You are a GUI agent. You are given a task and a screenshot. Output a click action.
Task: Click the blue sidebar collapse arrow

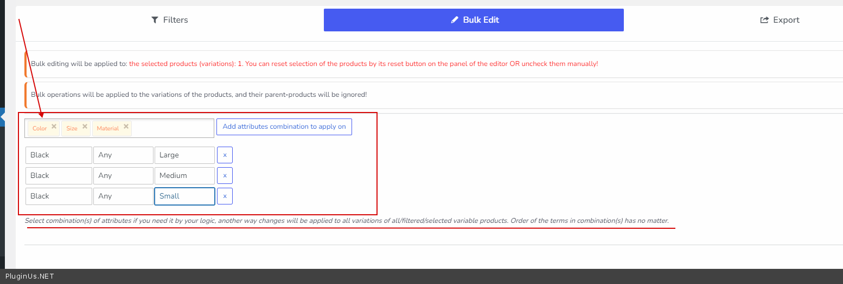3,117
